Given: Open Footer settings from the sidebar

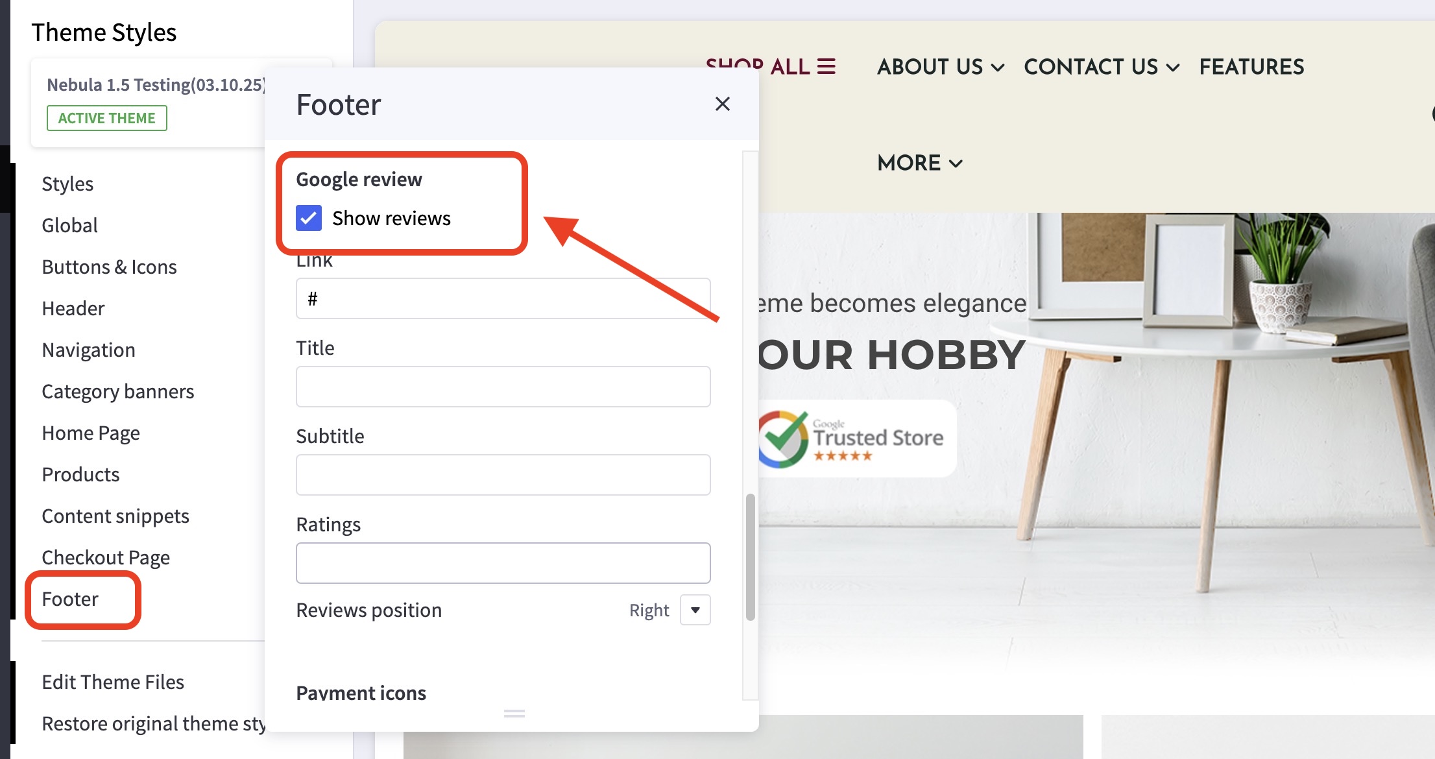Looking at the screenshot, I should [x=70, y=599].
